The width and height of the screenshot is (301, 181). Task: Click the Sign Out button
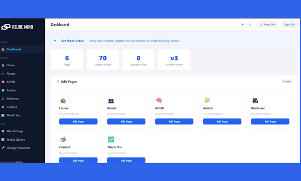coord(289,24)
